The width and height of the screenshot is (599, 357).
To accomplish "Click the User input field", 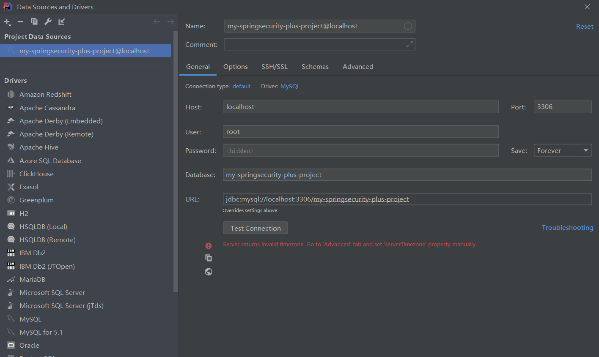I will click(361, 132).
